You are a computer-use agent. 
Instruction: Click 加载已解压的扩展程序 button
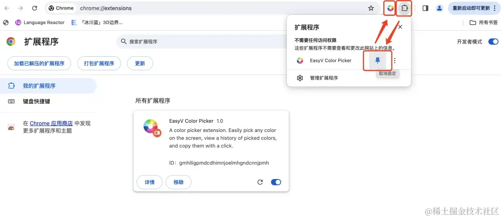(x=39, y=63)
